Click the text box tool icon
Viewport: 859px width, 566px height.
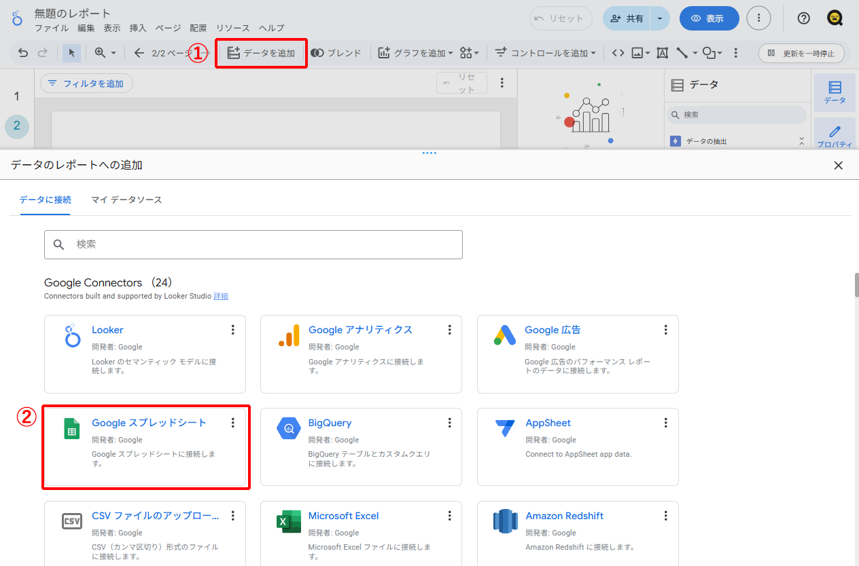(x=663, y=53)
